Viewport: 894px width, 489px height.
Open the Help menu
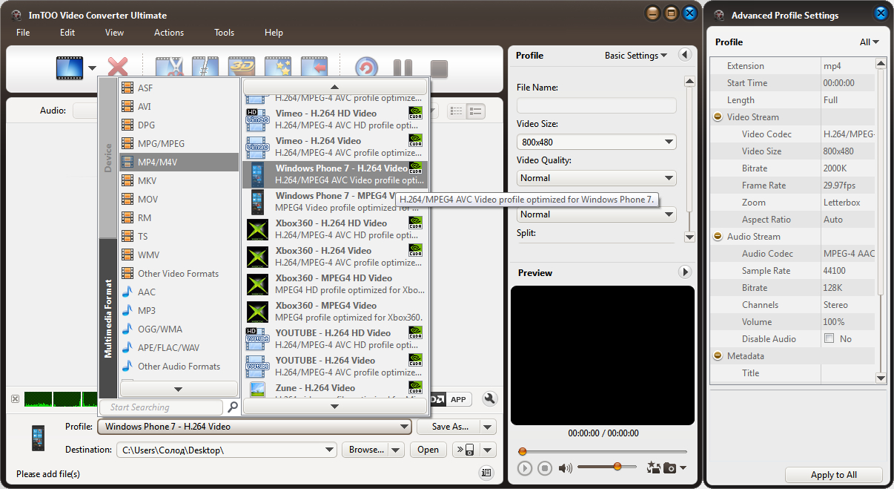point(274,33)
